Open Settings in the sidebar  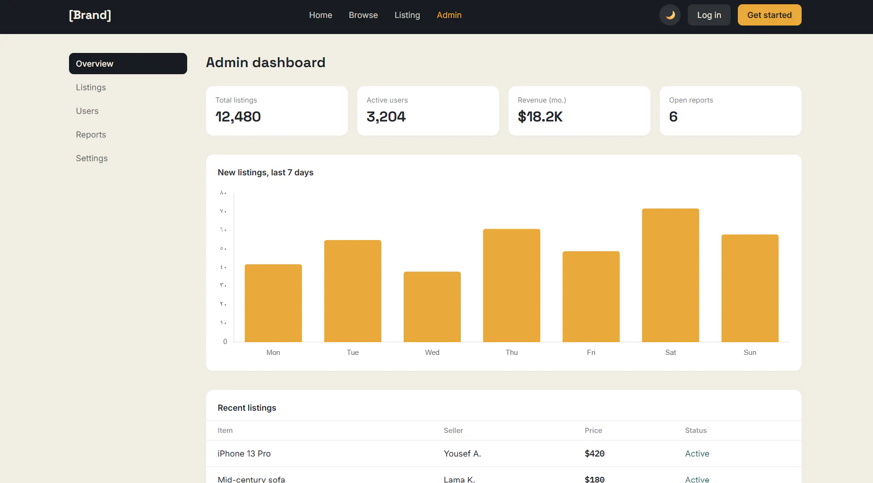click(x=128, y=158)
